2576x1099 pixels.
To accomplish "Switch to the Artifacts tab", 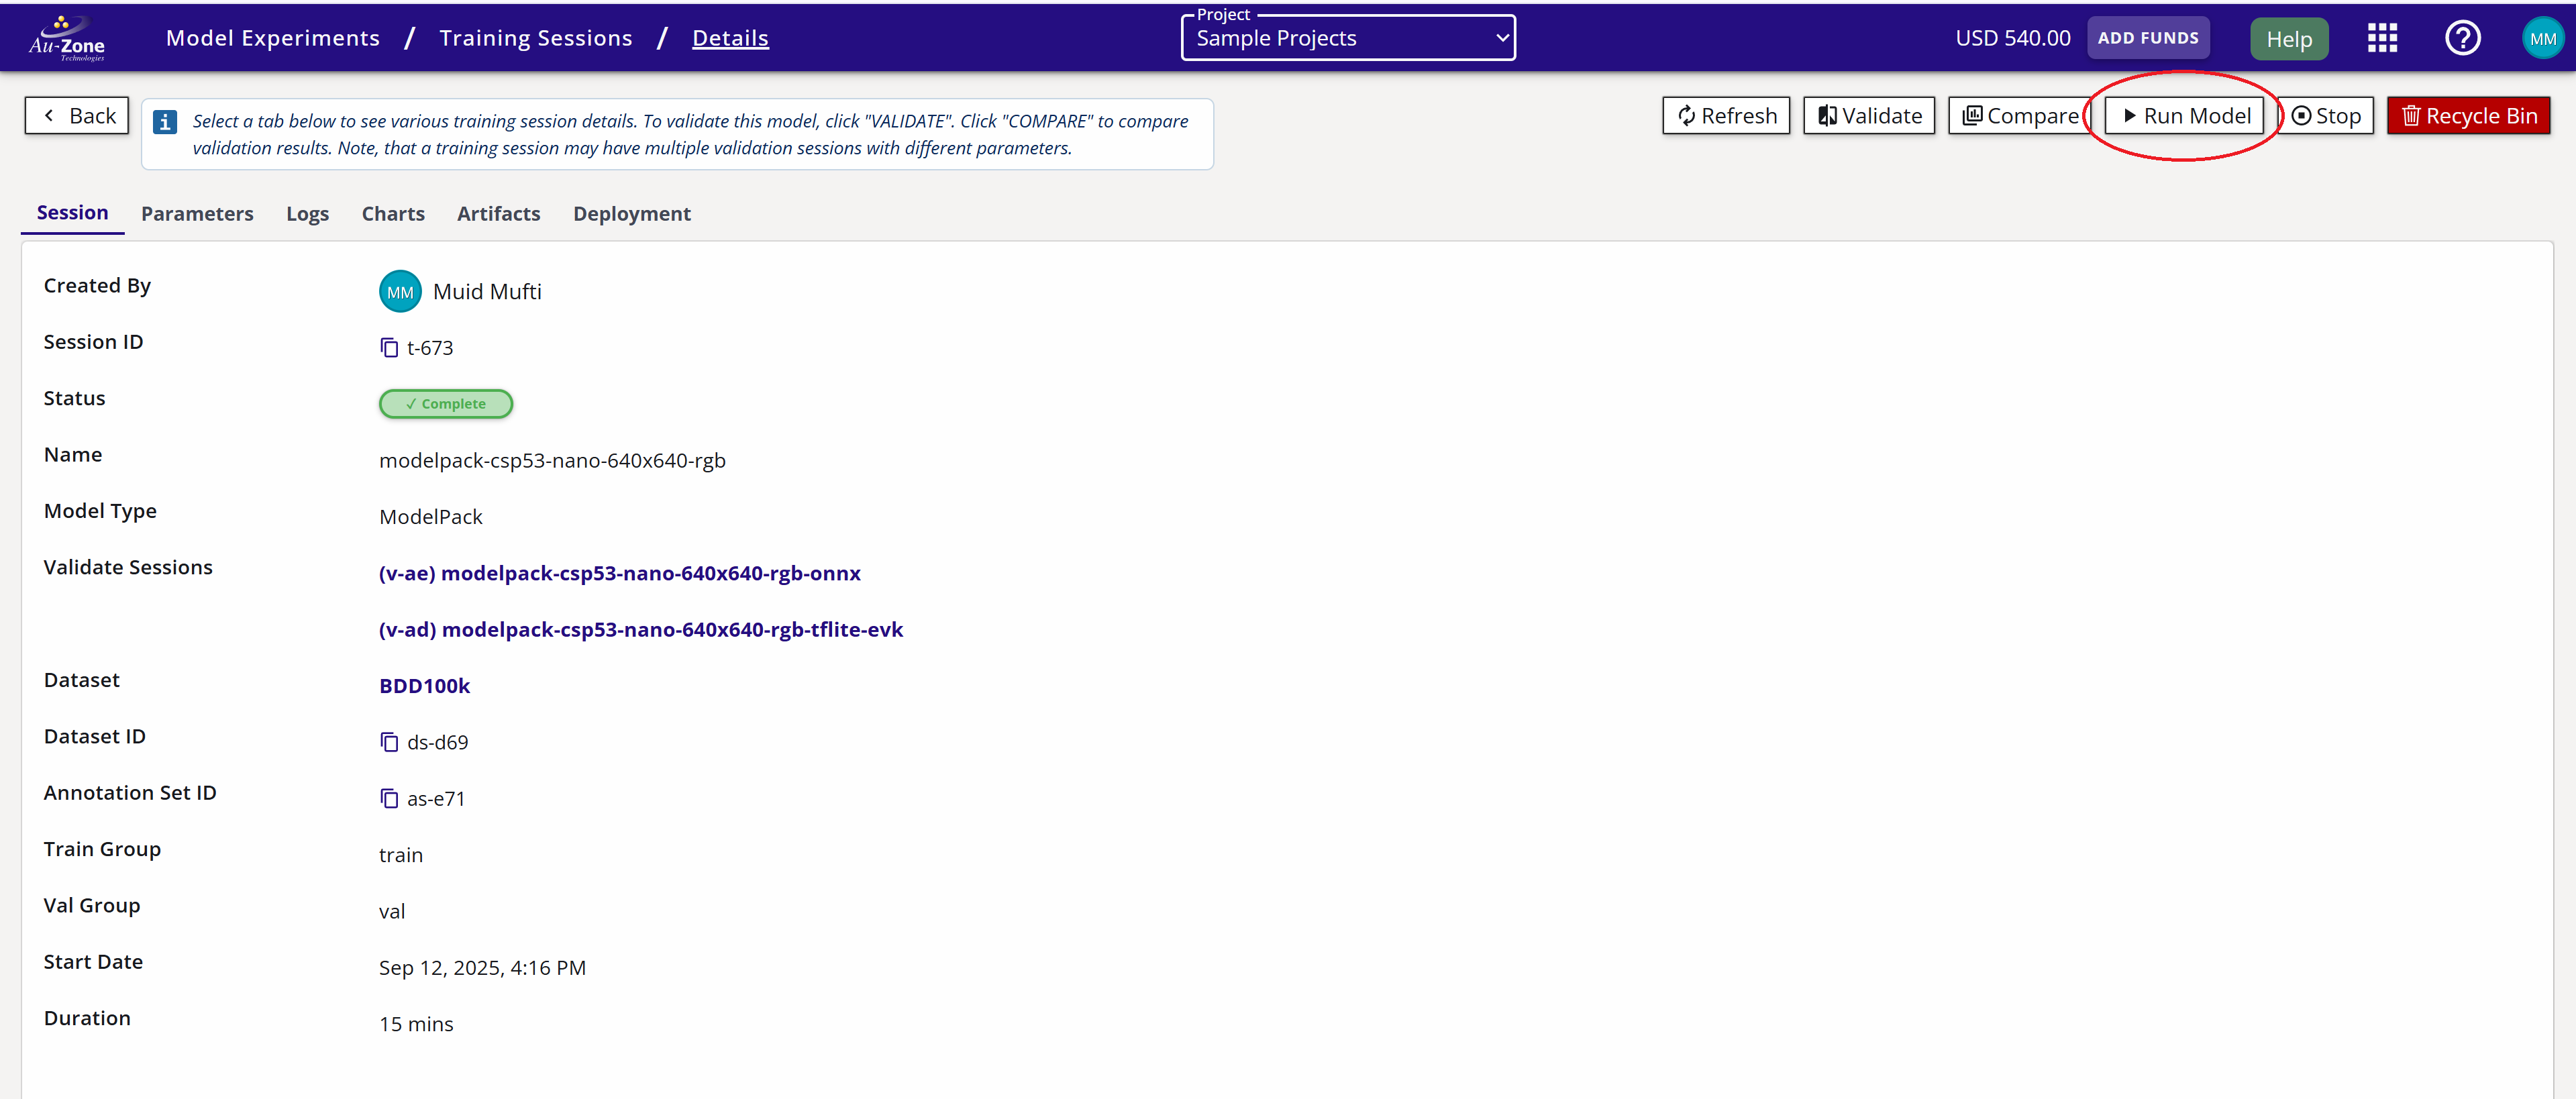I will [x=498, y=214].
